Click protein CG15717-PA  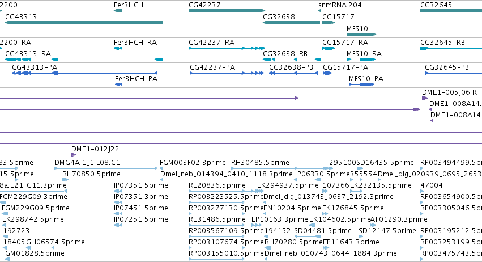point(327,73)
